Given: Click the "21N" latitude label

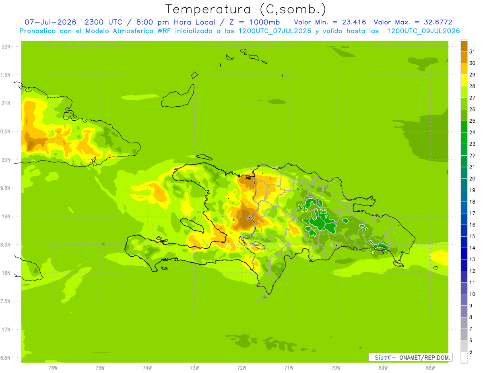Looking at the screenshot, I should click(x=6, y=103).
